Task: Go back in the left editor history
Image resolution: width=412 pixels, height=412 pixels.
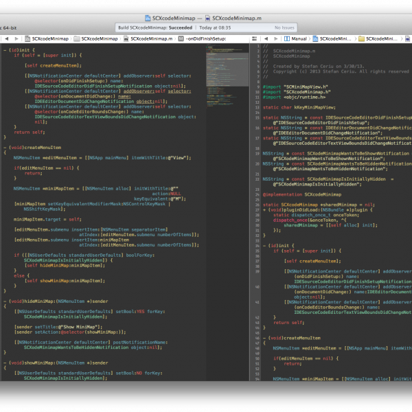Action: click(7, 38)
